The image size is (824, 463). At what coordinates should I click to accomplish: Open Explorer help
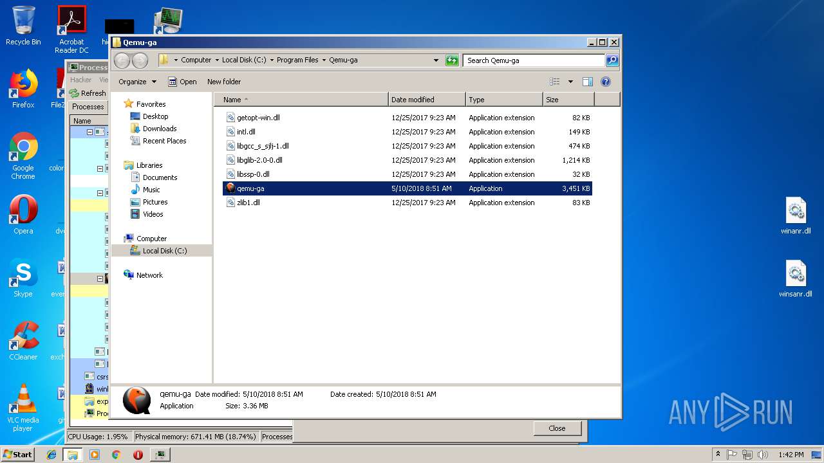click(x=605, y=82)
